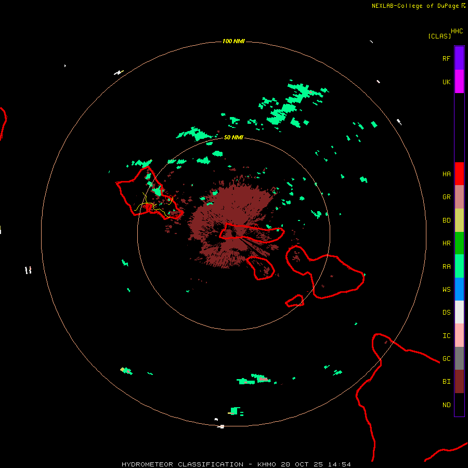Click the GC legend label
Image resolution: width=468 pixels, height=468 pixels.
446,359
